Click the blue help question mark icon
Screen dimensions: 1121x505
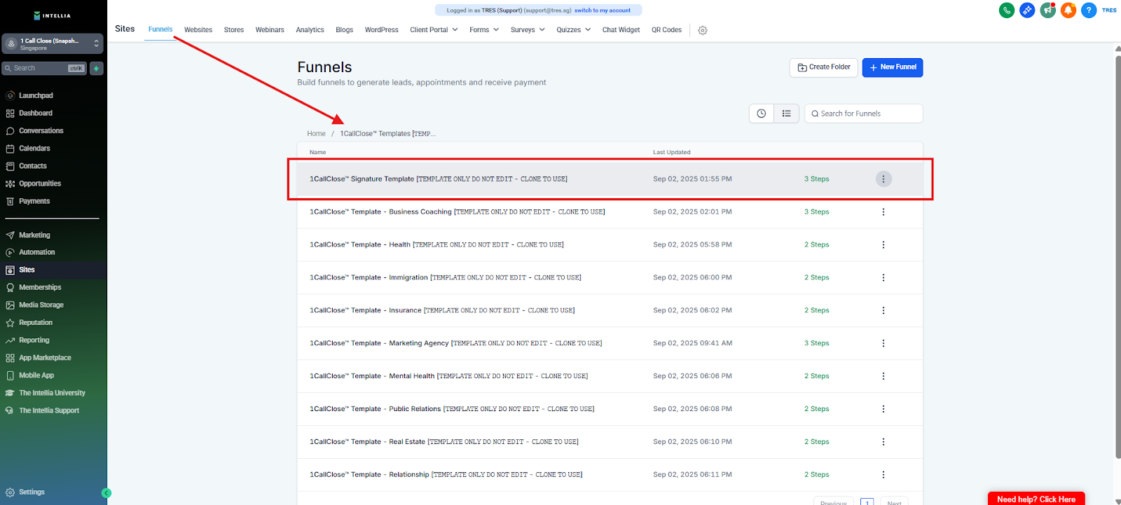click(x=1089, y=11)
